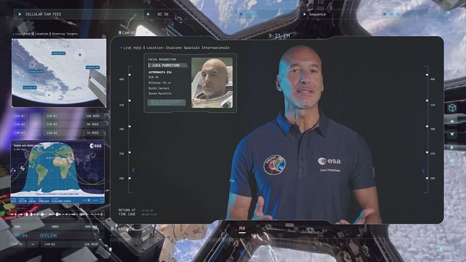
Task: Click right chevron on main feed panel
Action: click(x=423, y=171)
